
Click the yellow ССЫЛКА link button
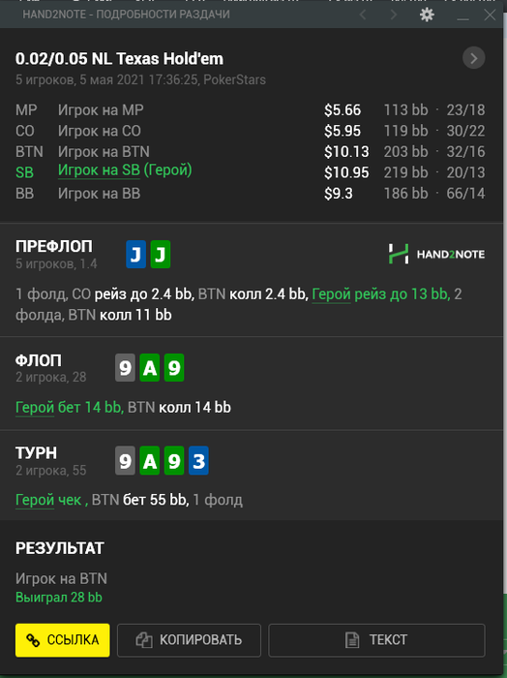(x=63, y=640)
